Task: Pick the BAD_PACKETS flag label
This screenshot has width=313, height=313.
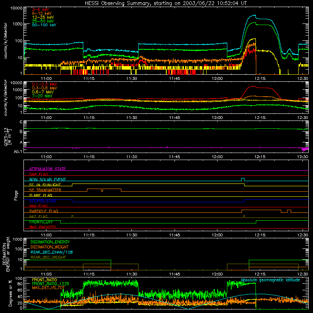Action: (43, 227)
